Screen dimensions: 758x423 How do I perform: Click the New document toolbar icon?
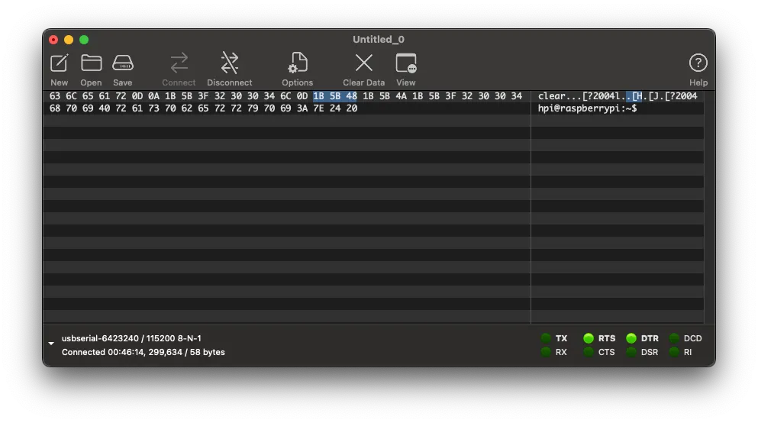coord(59,63)
